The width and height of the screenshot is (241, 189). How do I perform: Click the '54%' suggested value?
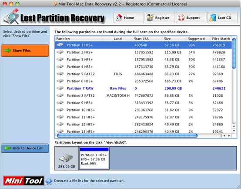pos(192,52)
